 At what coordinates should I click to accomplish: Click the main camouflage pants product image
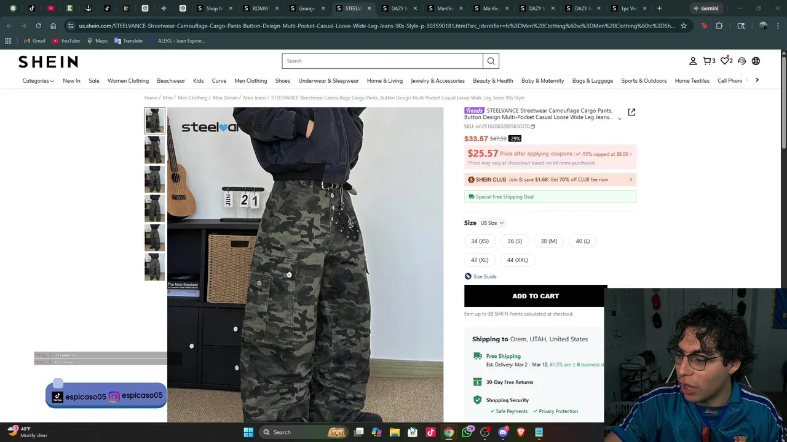pyautogui.click(x=305, y=265)
